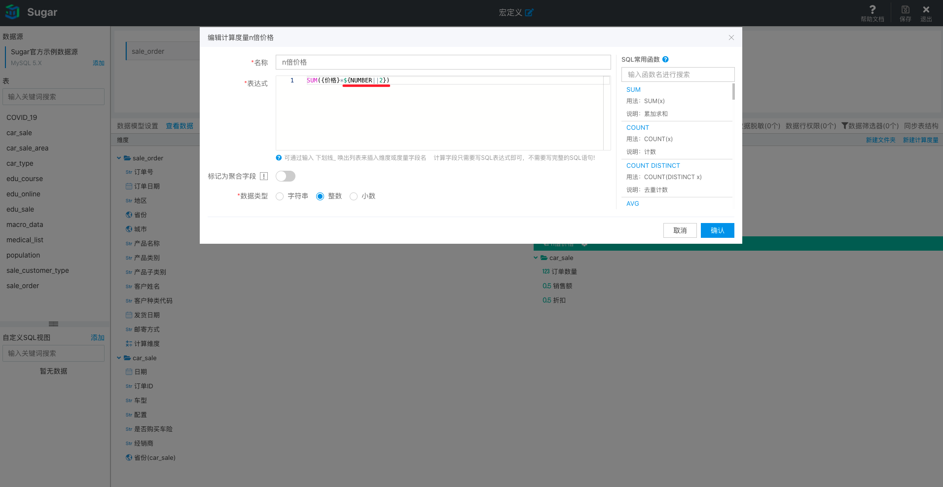
Task: Select the 小数 data type radio button
Action: (x=354, y=196)
